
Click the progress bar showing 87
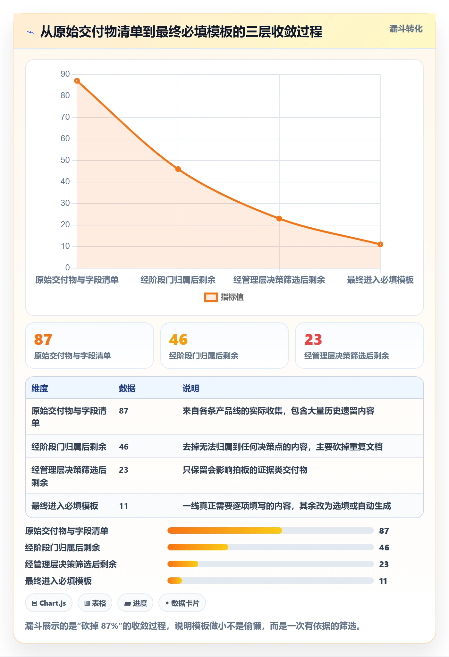[271, 530]
